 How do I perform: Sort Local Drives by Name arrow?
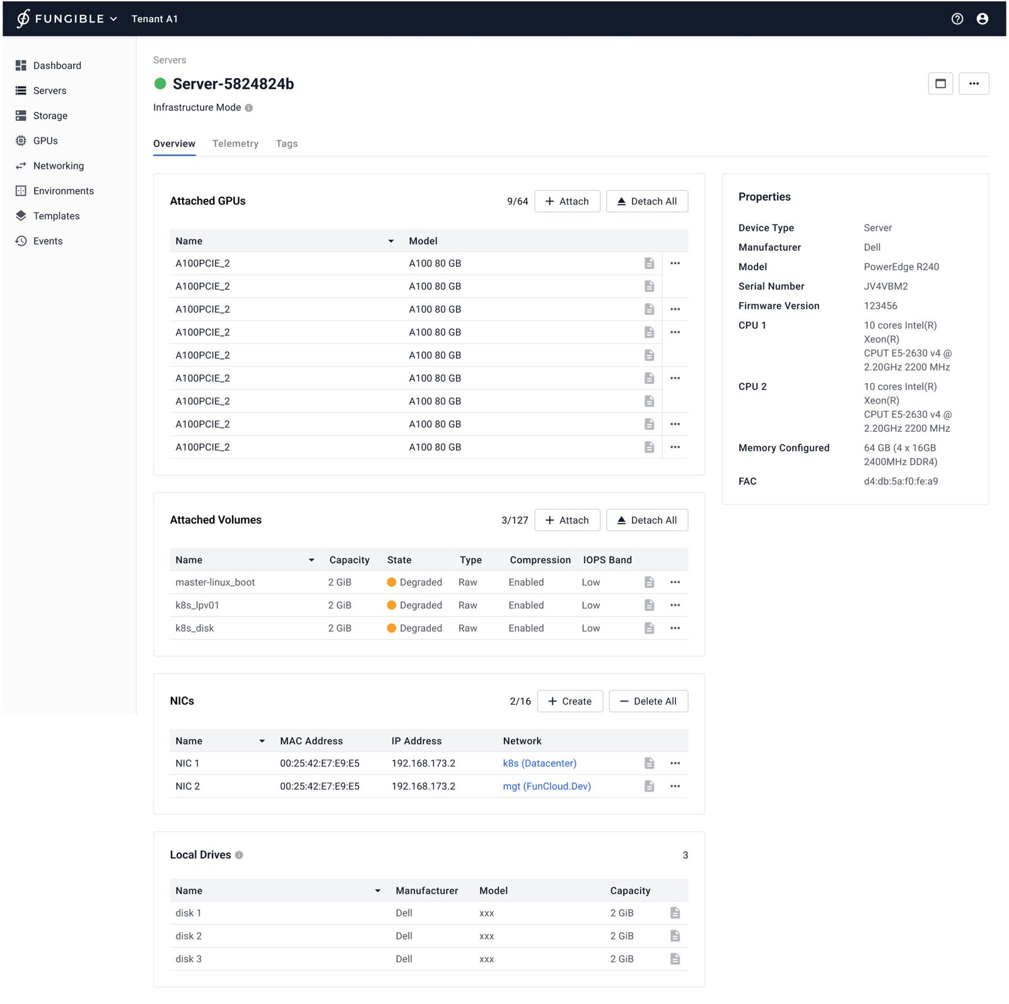[x=378, y=891]
